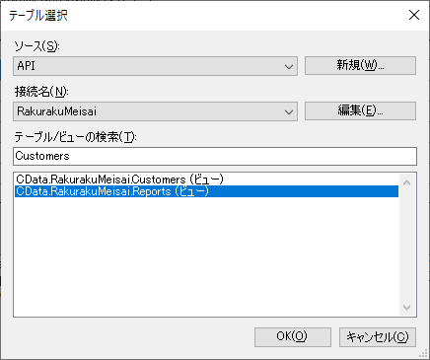This screenshot has width=430, height=360.
Task: Click the 新規(W)... button
Action: pos(360,65)
